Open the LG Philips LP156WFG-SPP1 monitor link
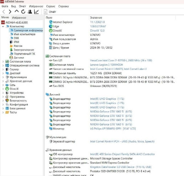184x176 pixels. [113, 129]
